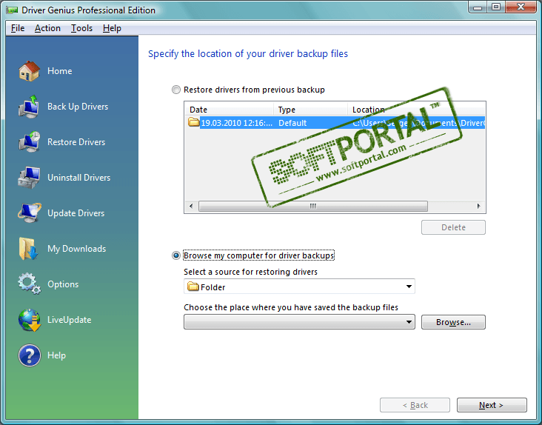Open the File menu
Image resolution: width=542 pixels, height=425 pixels.
pos(18,28)
